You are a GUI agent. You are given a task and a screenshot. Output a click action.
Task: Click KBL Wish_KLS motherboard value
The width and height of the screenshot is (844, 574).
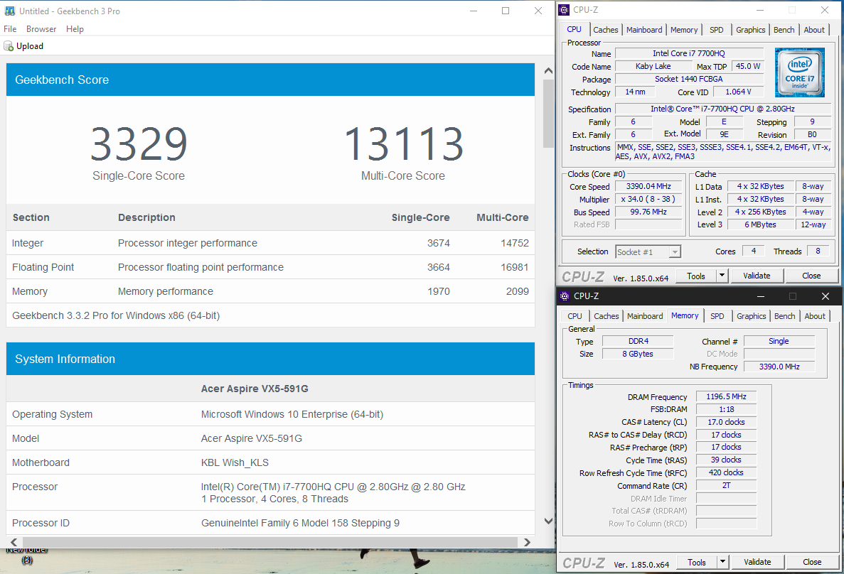pyautogui.click(x=235, y=462)
